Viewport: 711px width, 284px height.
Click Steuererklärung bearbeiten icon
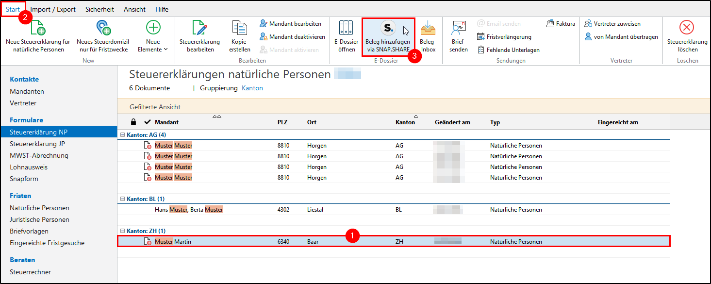(x=199, y=28)
